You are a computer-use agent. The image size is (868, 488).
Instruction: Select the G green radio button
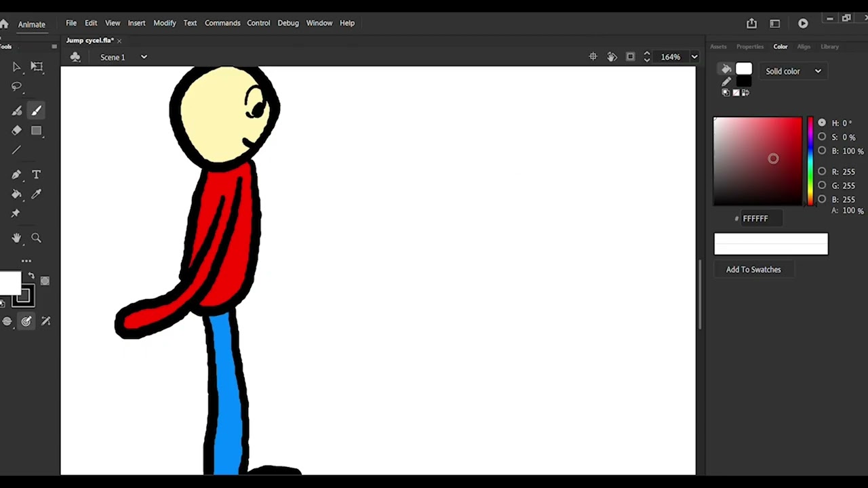click(822, 185)
